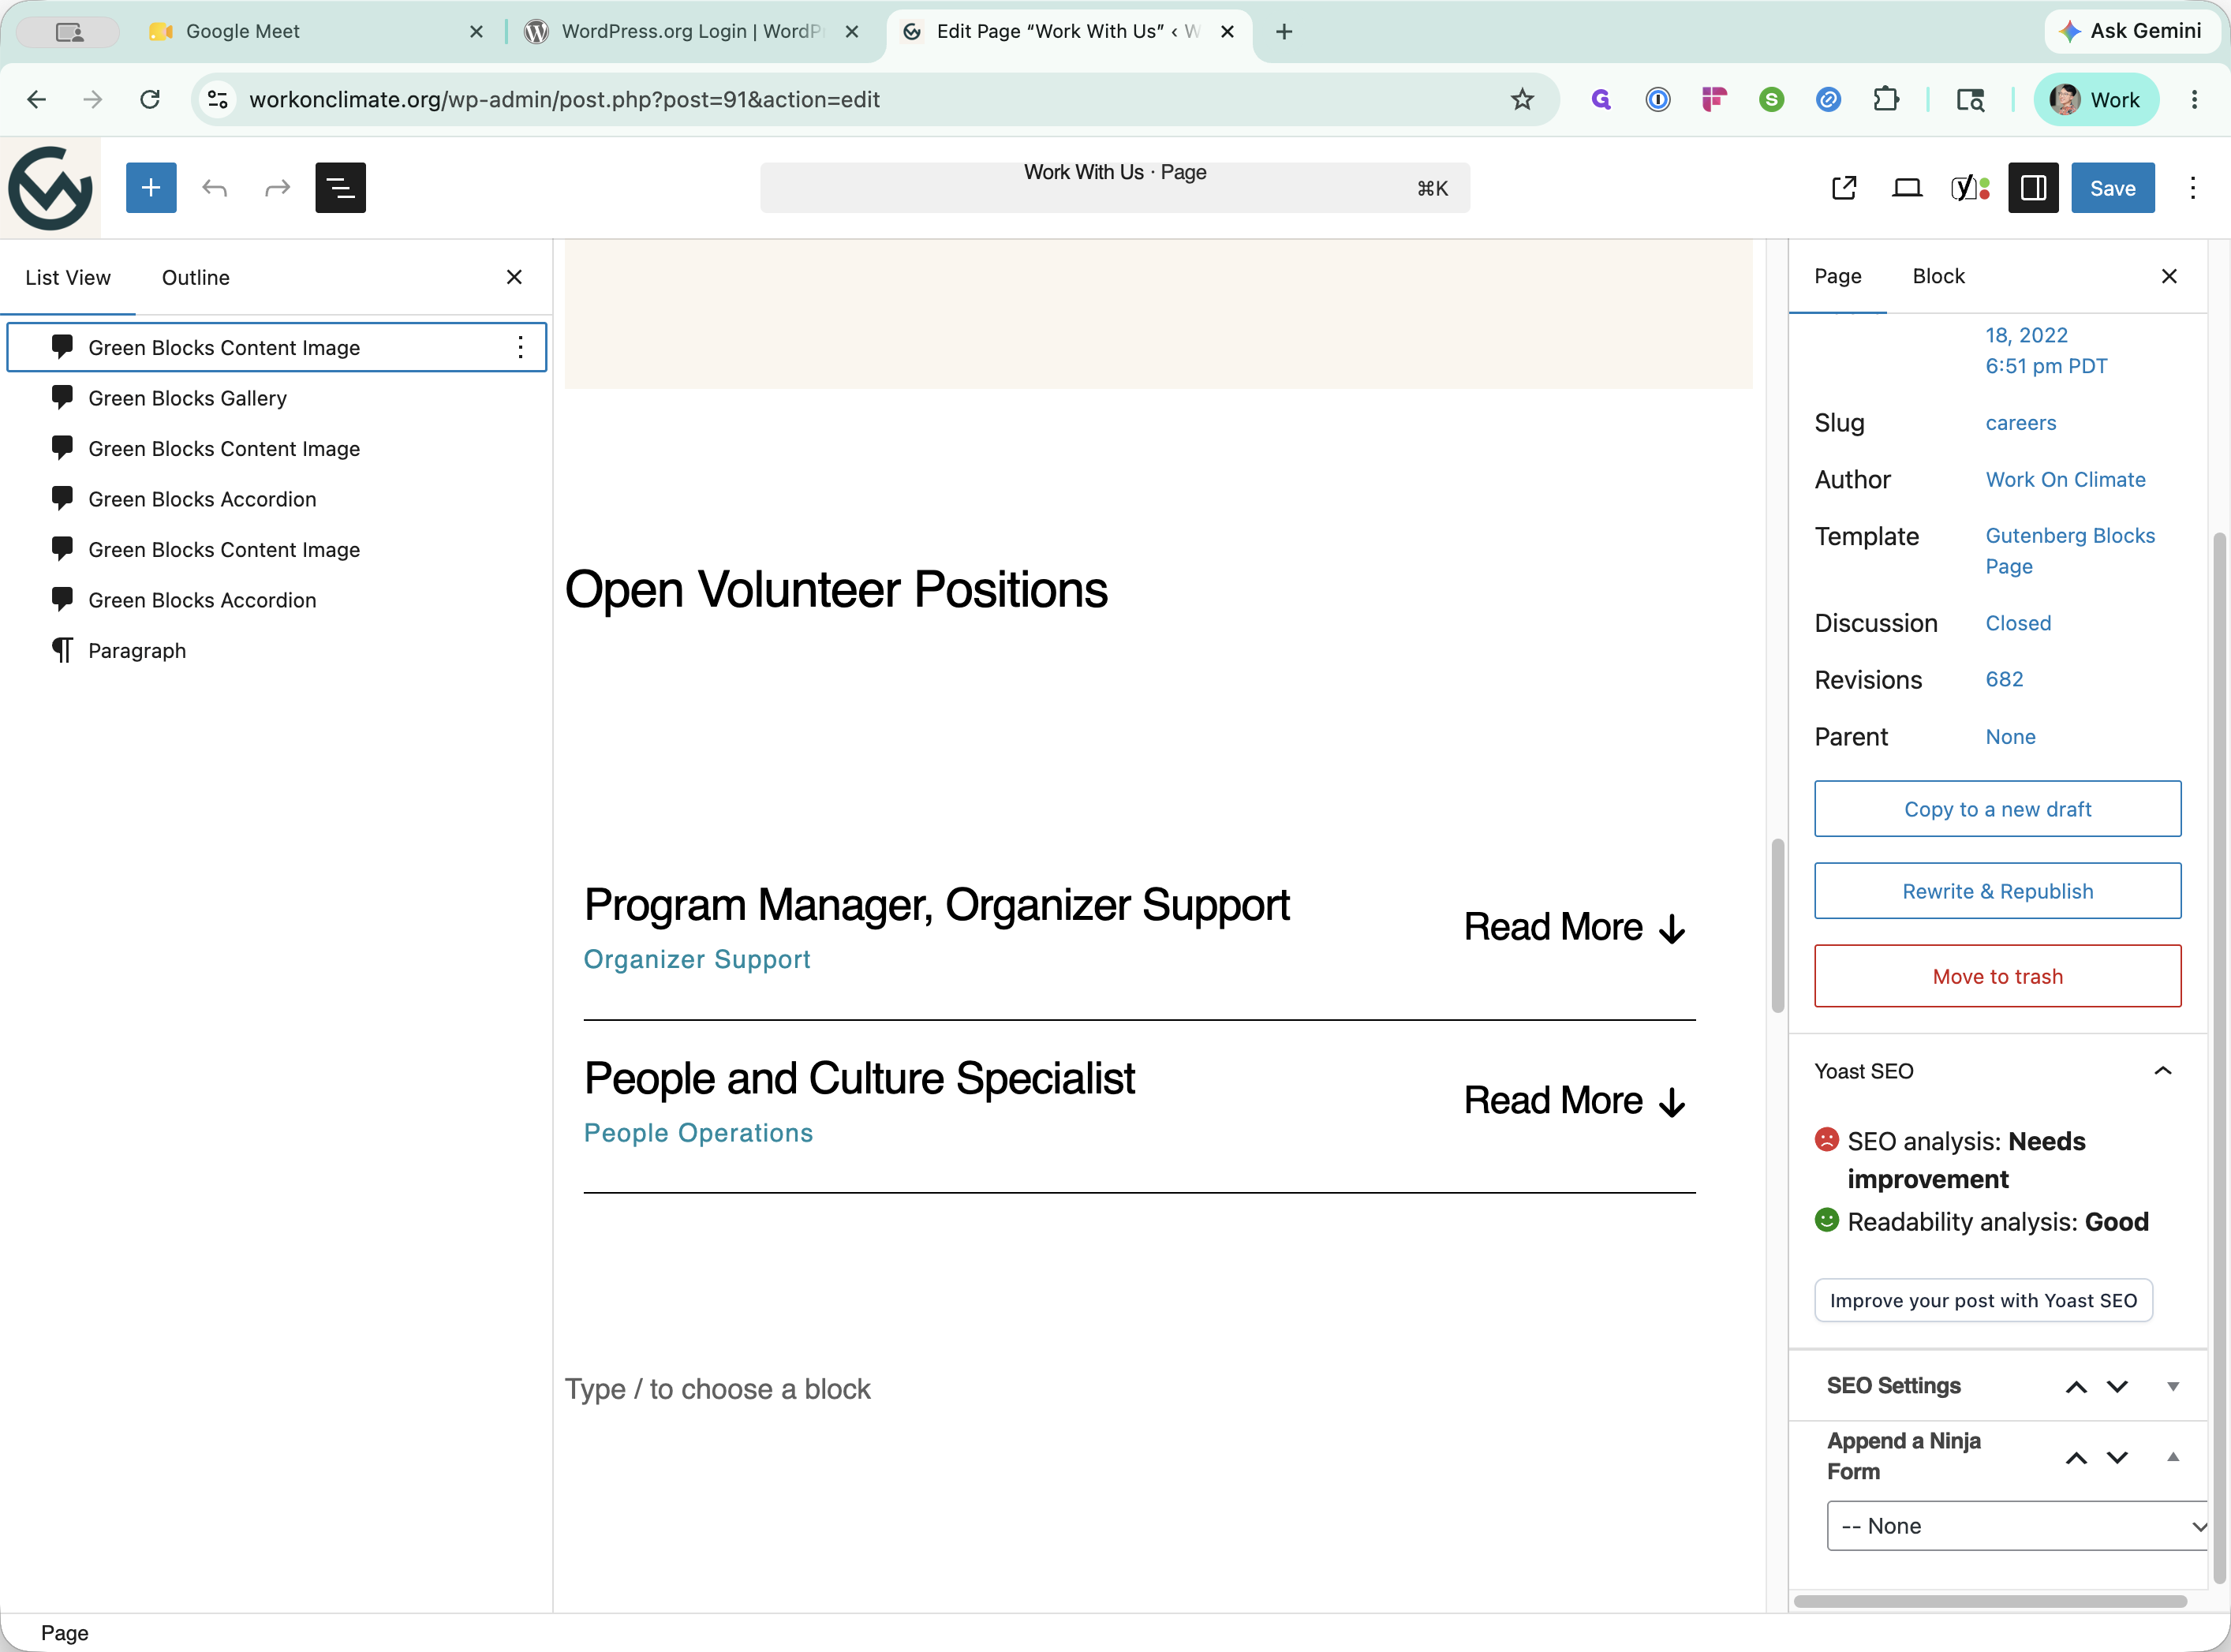The width and height of the screenshot is (2231, 1652).
Task: Change the Gutenberg Blocks Page template
Action: click(x=2070, y=551)
